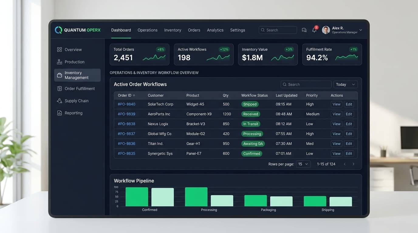Click the Quantum OperX logo icon

click(x=58, y=30)
